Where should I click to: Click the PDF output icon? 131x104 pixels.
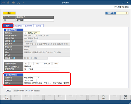[19, 3]
